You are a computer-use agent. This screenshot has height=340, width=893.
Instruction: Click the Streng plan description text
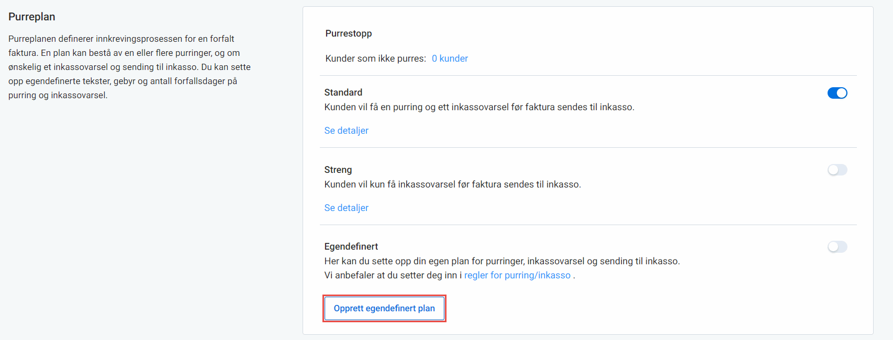[x=453, y=184]
